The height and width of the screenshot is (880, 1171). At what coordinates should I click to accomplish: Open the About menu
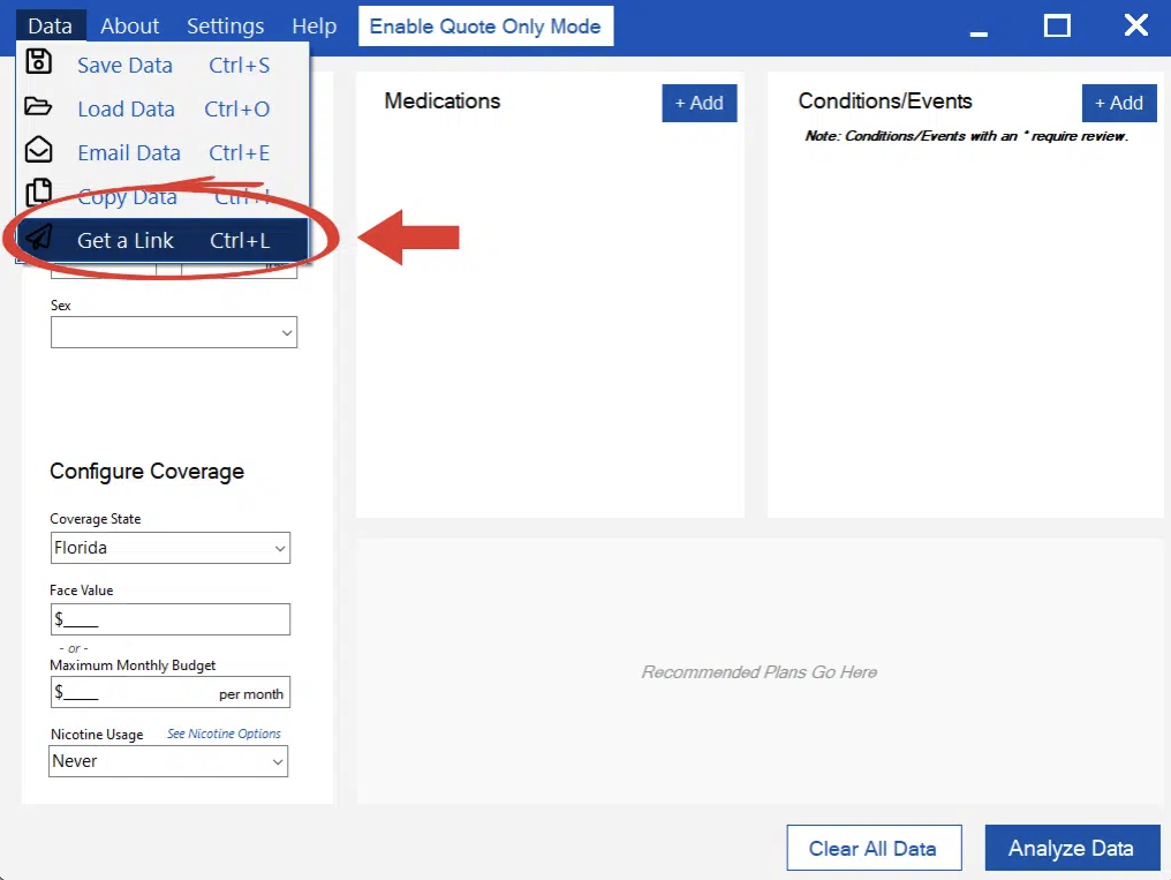(129, 27)
